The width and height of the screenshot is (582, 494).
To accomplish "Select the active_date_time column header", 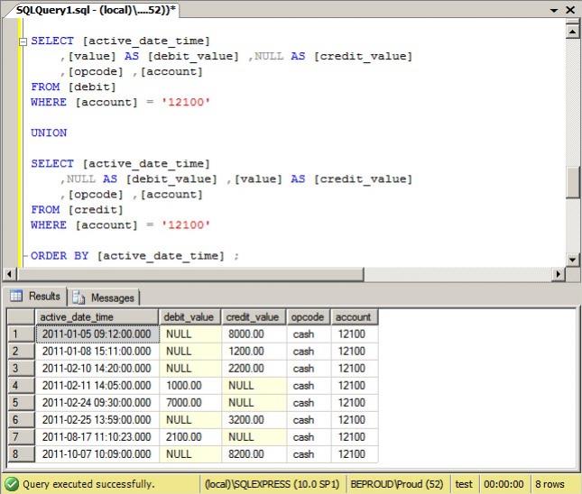I will [x=97, y=317].
